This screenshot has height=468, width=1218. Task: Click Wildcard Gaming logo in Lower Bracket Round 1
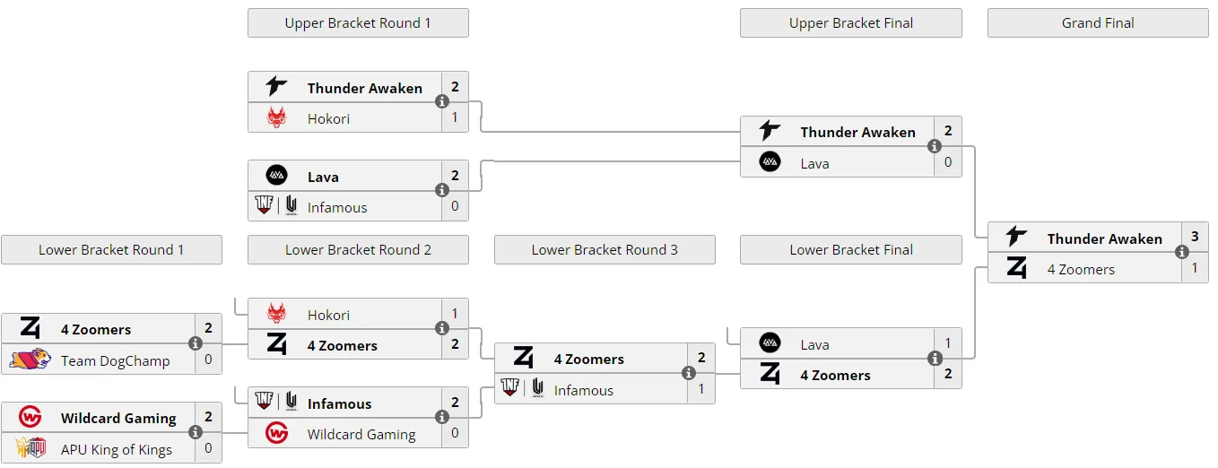point(30,417)
